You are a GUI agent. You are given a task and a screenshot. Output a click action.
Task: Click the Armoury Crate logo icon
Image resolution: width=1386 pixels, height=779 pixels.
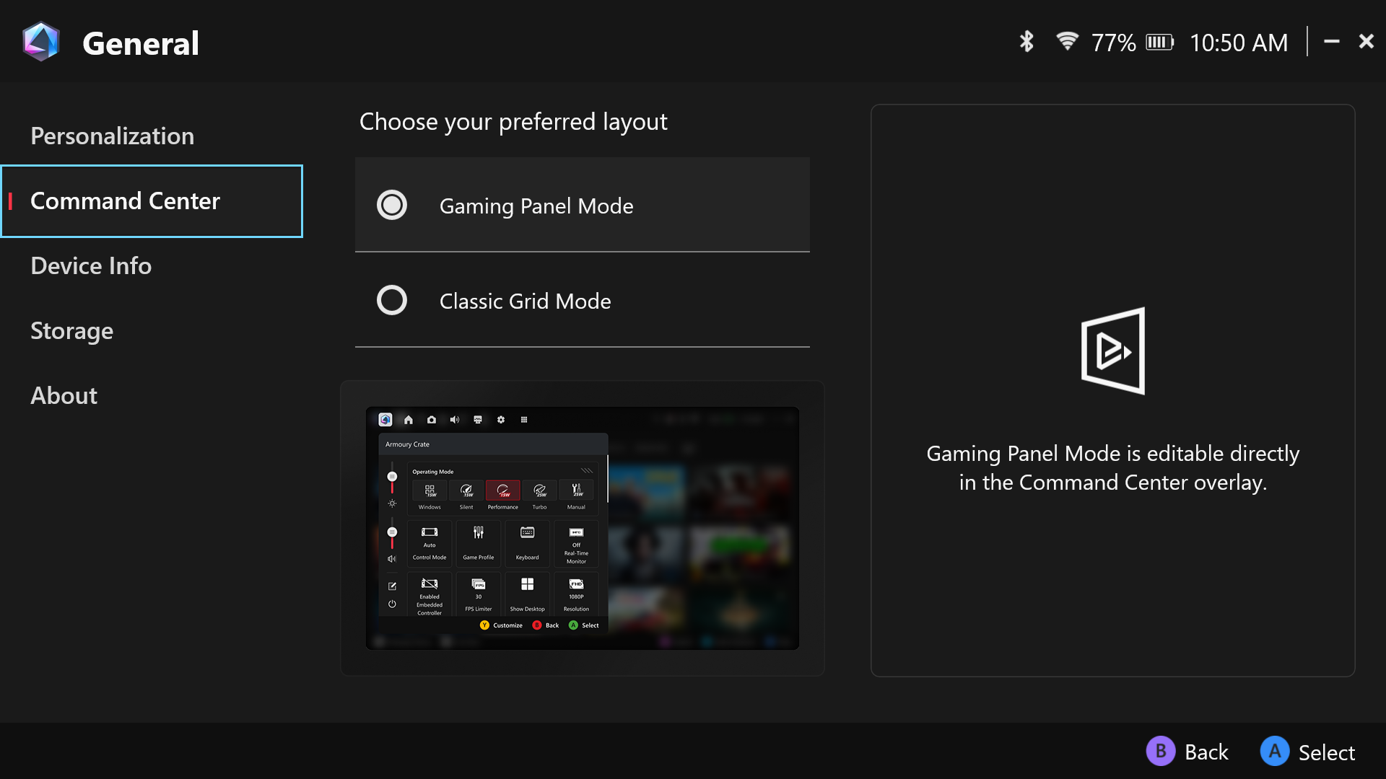tap(41, 42)
